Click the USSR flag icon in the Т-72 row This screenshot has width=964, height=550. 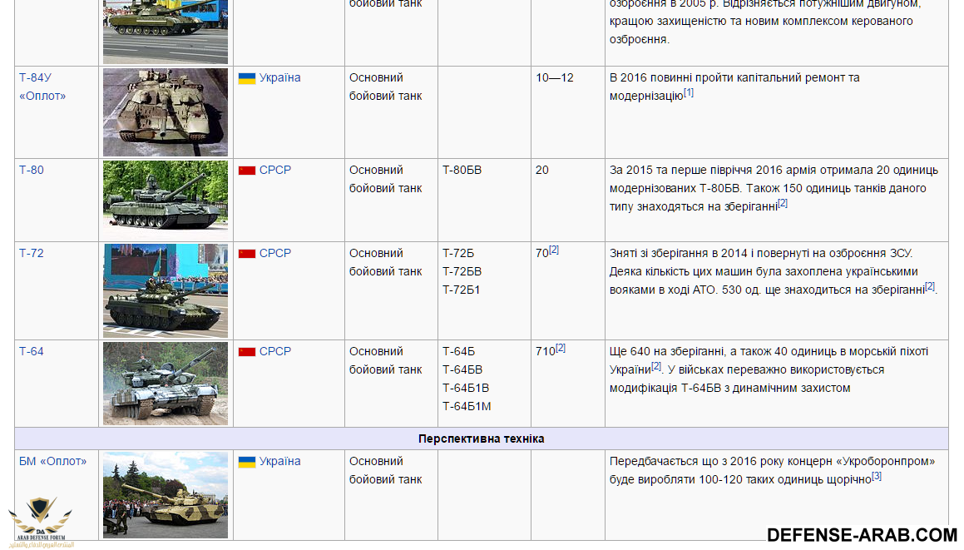[x=246, y=254]
